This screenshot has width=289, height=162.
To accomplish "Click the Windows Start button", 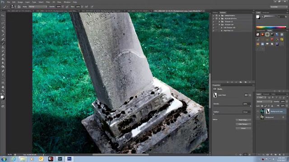I will click(x=4, y=159).
